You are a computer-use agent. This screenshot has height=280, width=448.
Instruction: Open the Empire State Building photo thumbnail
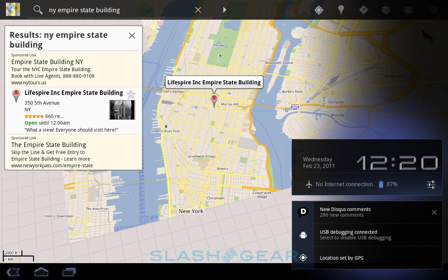click(122, 110)
